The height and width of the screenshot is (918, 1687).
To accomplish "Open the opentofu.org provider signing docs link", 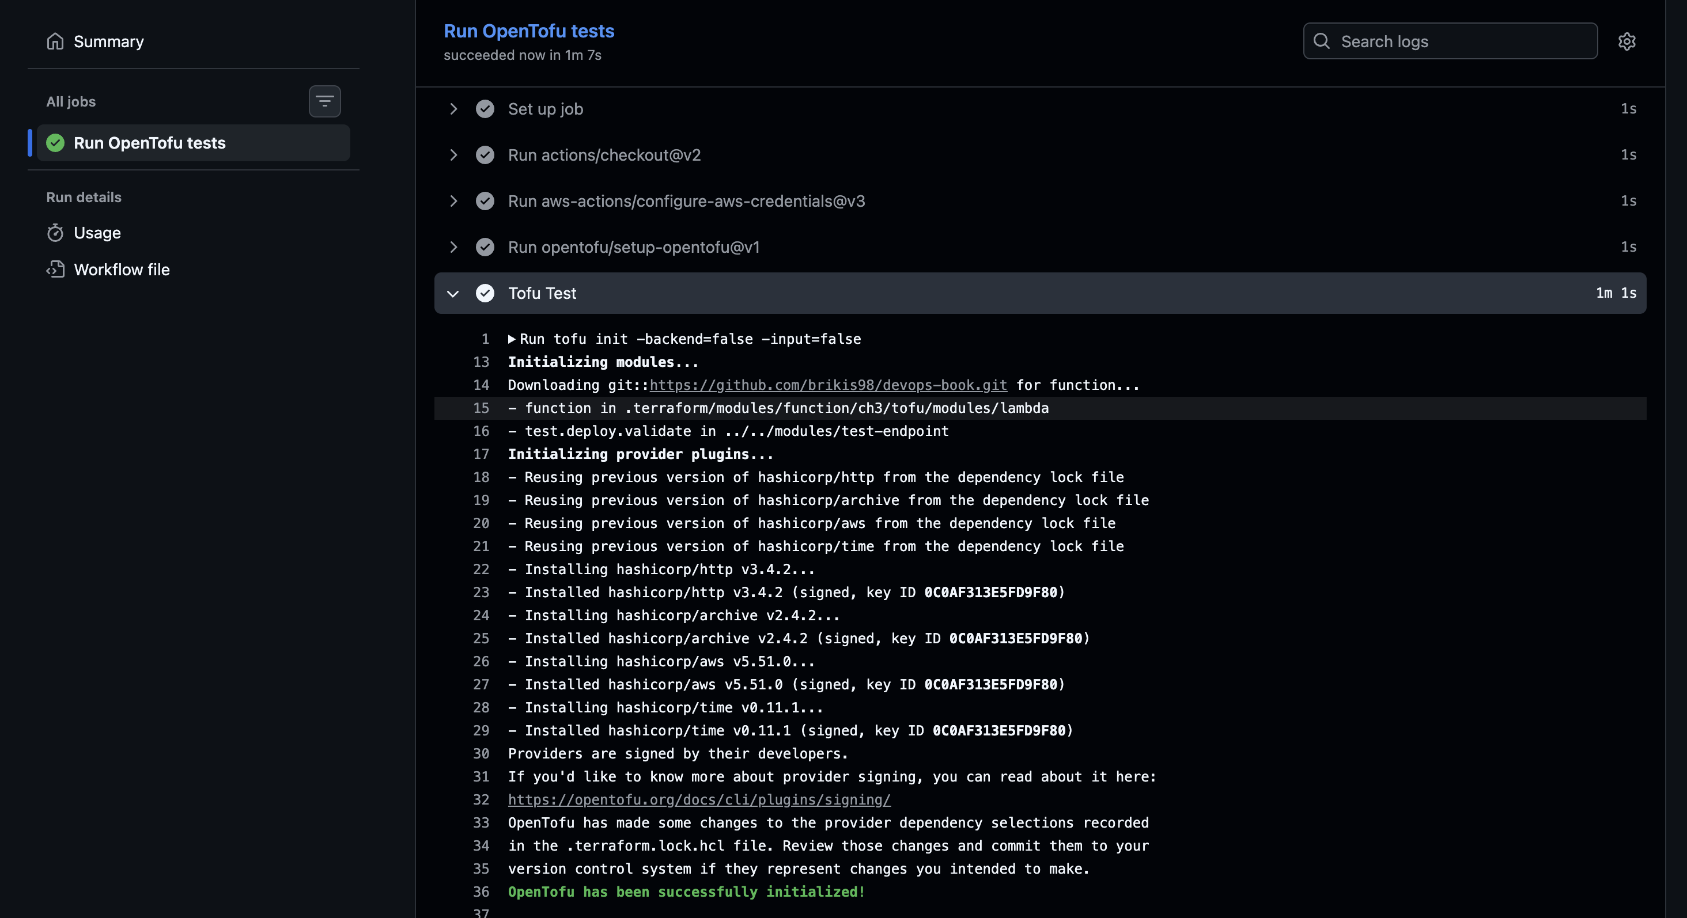I will (699, 799).
